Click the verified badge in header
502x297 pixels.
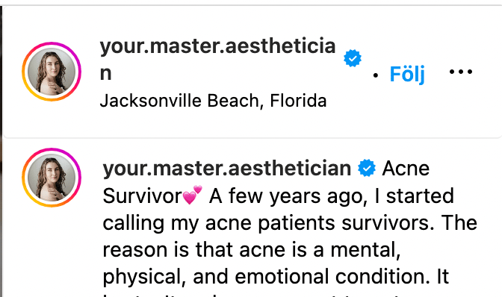(x=353, y=58)
